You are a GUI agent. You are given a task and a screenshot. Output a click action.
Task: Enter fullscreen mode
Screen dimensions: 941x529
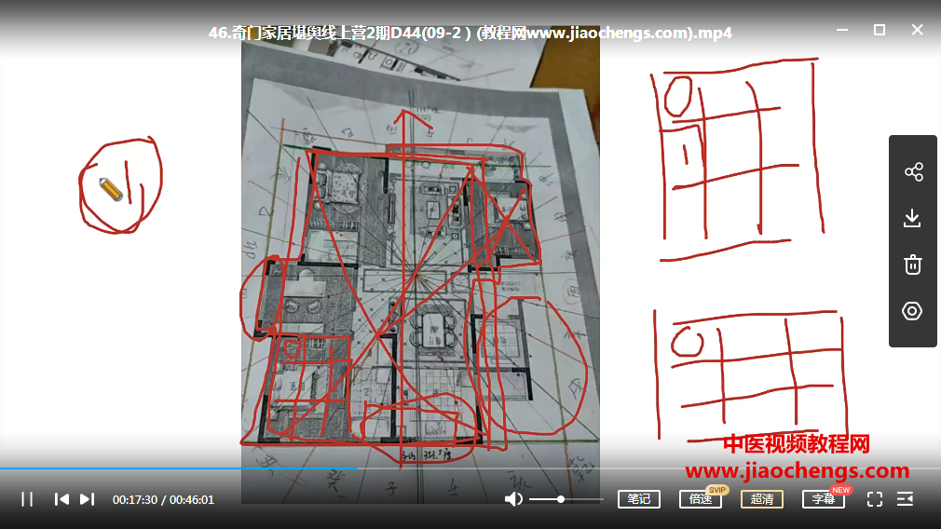click(875, 499)
